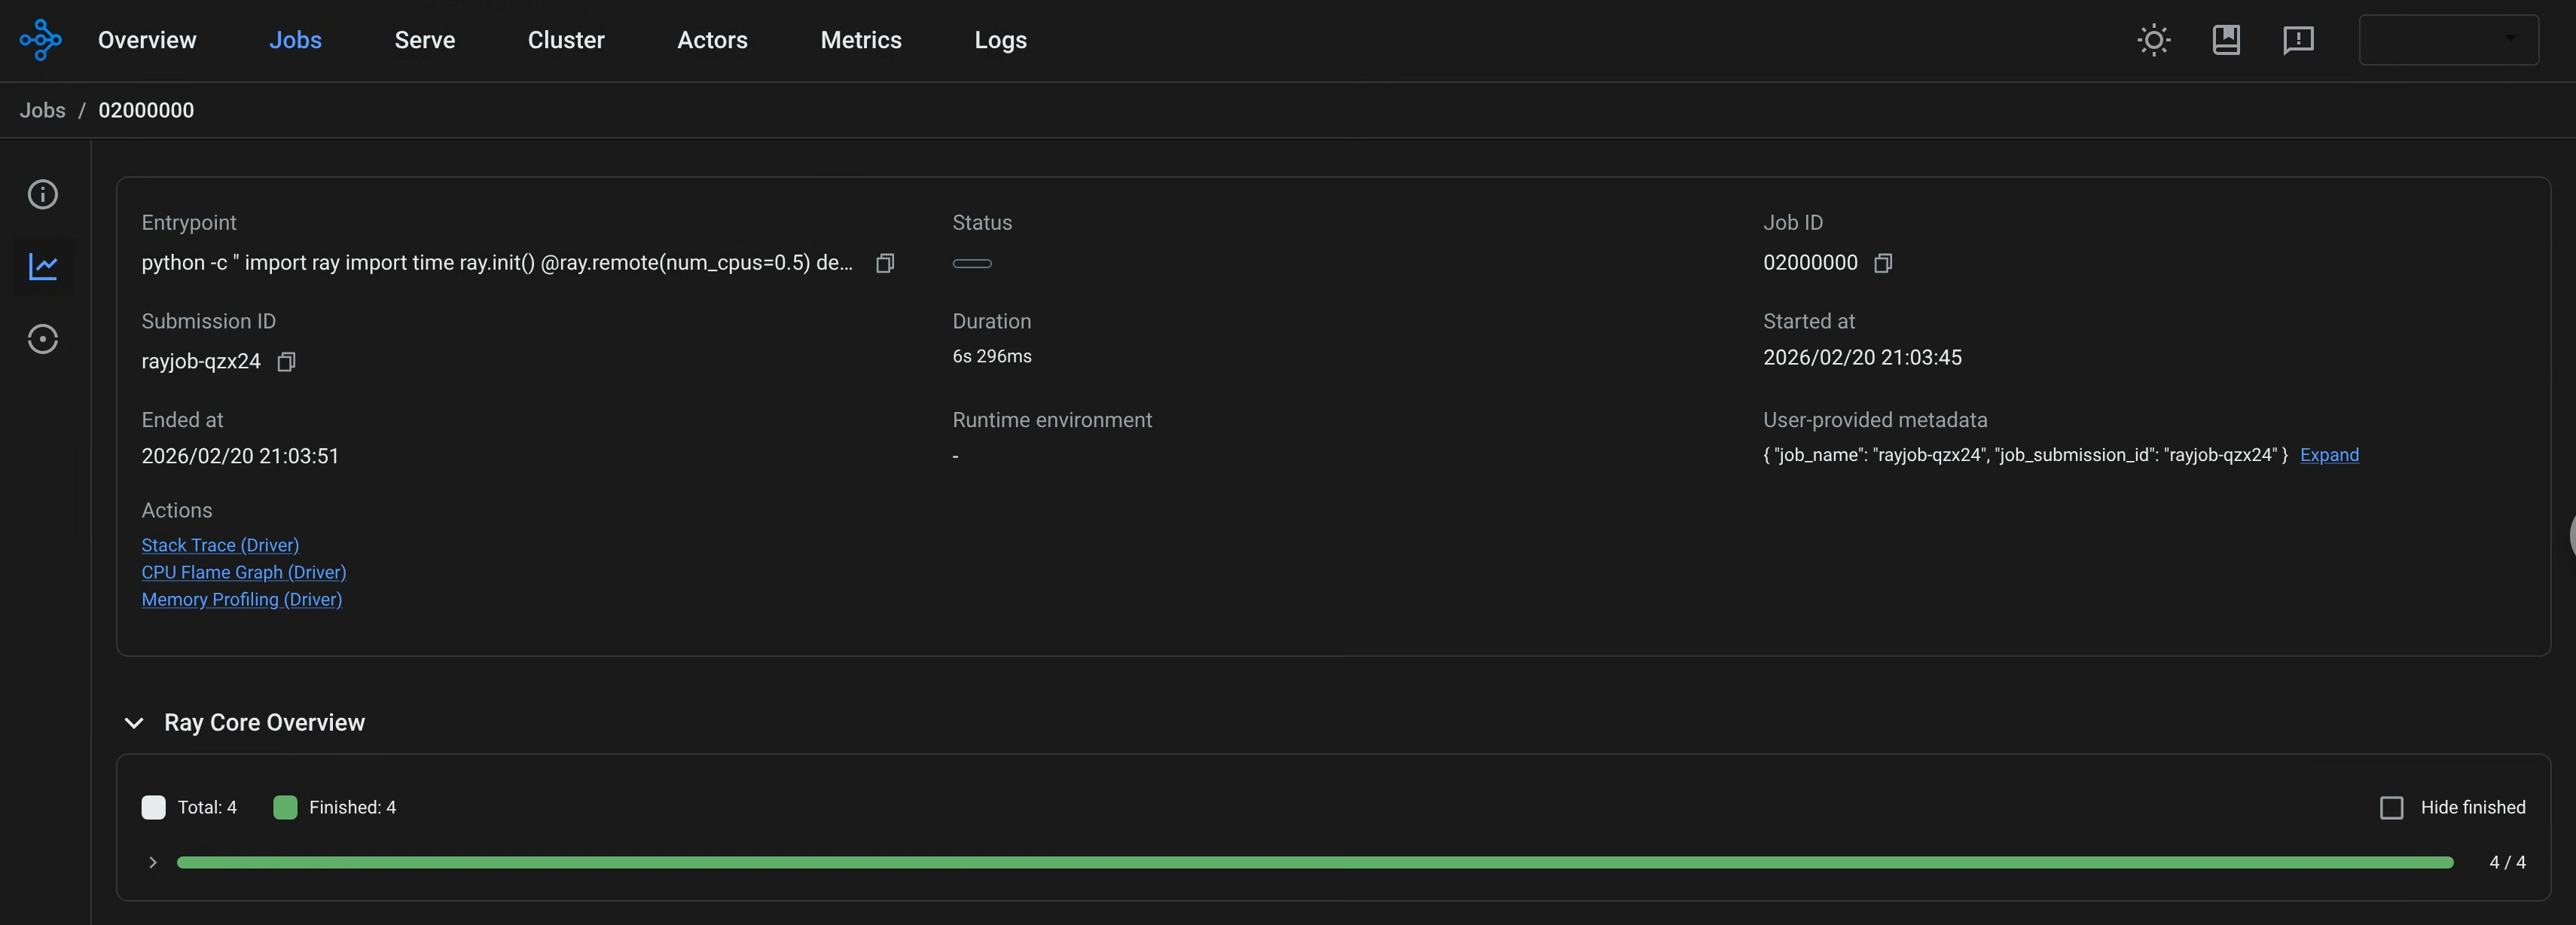Open the documentation book icon

coord(2226,40)
